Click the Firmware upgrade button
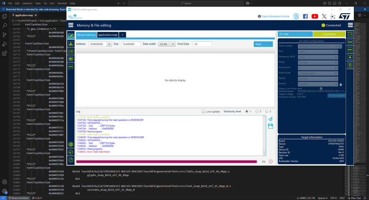Screen dimensions: 369x200 (336, 96)
